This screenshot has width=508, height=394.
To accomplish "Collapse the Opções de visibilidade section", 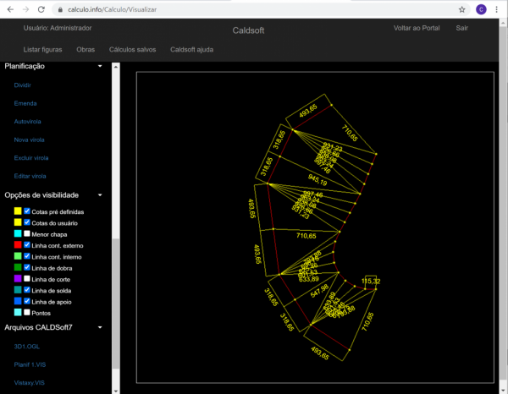I will pos(100,194).
